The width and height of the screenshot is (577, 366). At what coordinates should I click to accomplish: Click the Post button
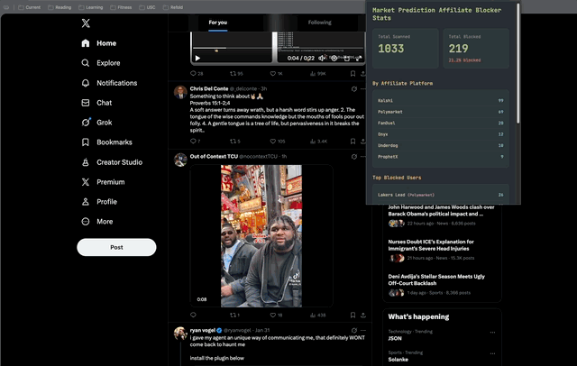click(116, 247)
